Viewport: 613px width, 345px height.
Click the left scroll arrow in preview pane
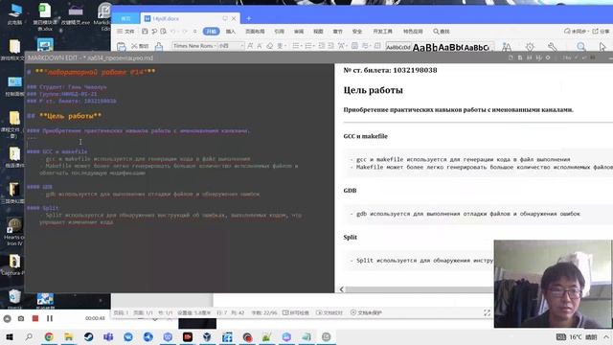click(342, 289)
